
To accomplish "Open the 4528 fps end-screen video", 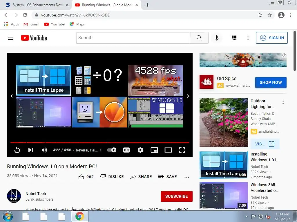I will 156,80.
